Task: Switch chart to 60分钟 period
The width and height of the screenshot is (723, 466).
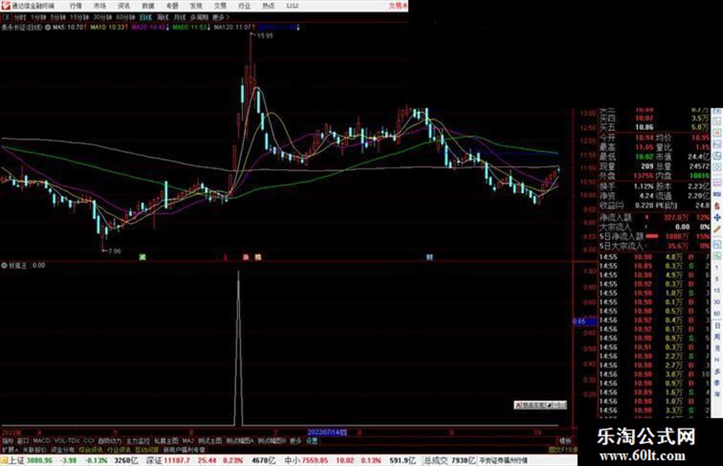Action: pos(125,18)
